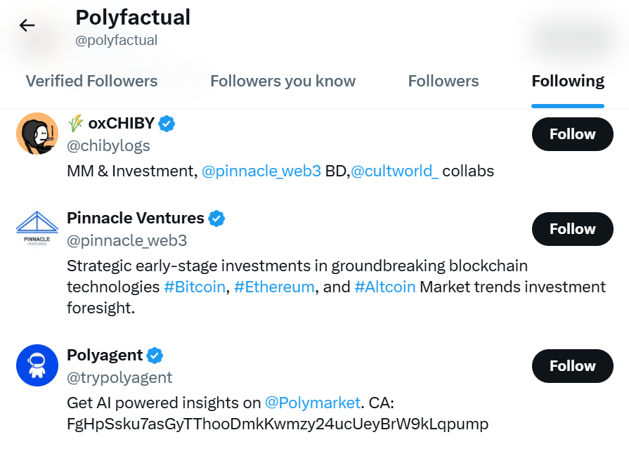Open the #Altcoin hashtag link
The image size is (629, 456).
(384, 287)
